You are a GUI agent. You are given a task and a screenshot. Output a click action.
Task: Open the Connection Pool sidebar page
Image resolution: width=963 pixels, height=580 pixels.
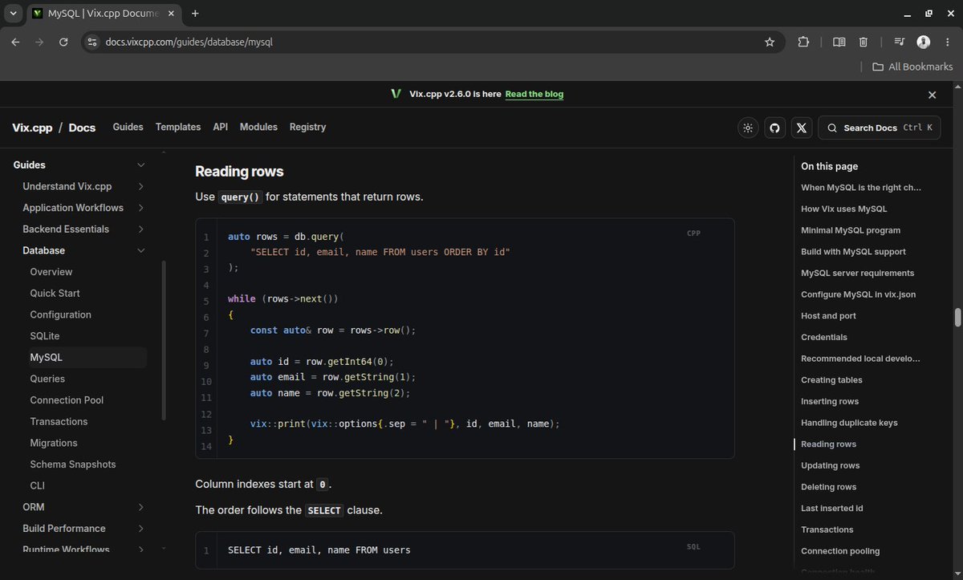tap(67, 400)
